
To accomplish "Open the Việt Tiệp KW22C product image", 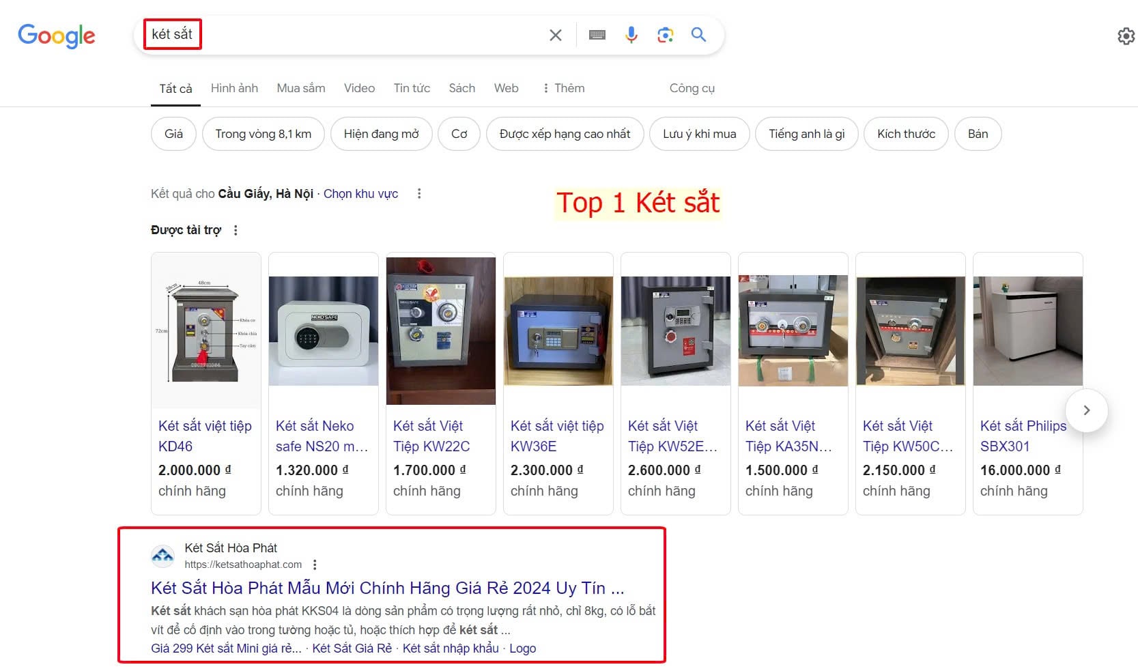I will pos(441,331).
